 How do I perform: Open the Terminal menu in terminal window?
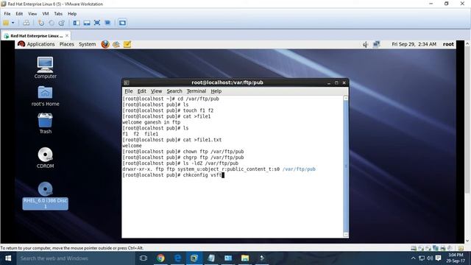click(x=196, y=91)
